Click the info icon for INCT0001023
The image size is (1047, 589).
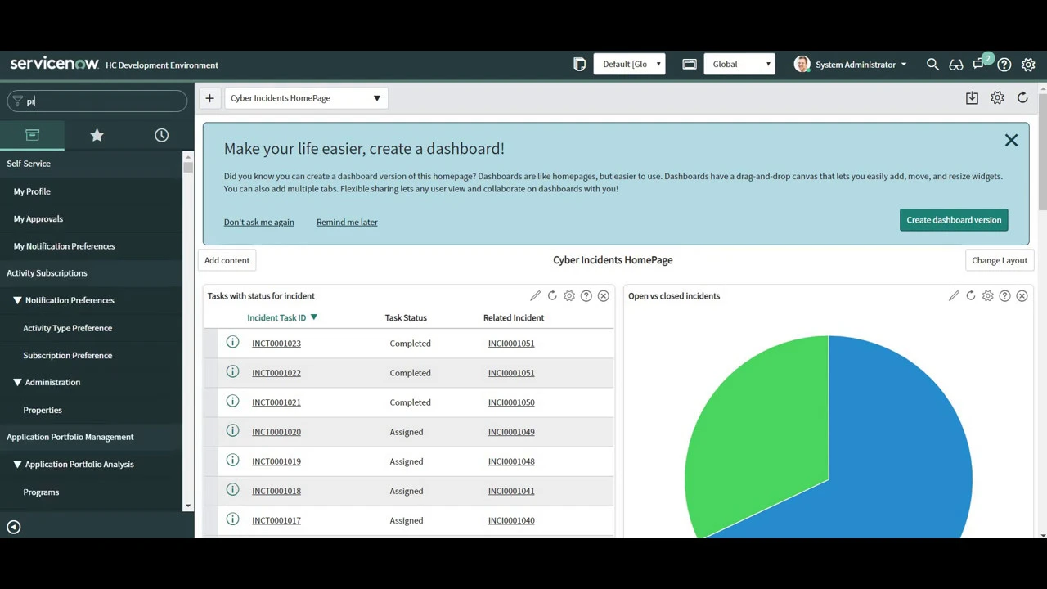(232, 343)
